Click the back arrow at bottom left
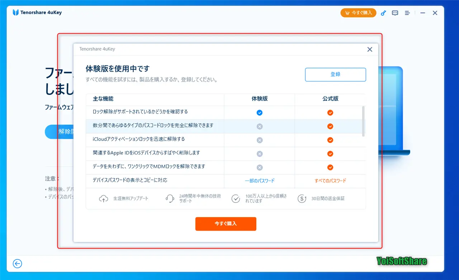Screen dimensions: 459x280 point(17,264)
